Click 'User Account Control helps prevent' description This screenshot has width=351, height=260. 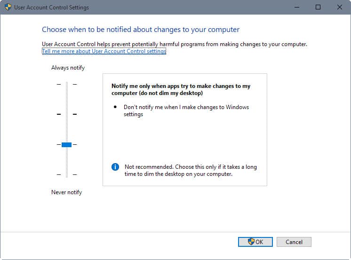pos(175,44)
